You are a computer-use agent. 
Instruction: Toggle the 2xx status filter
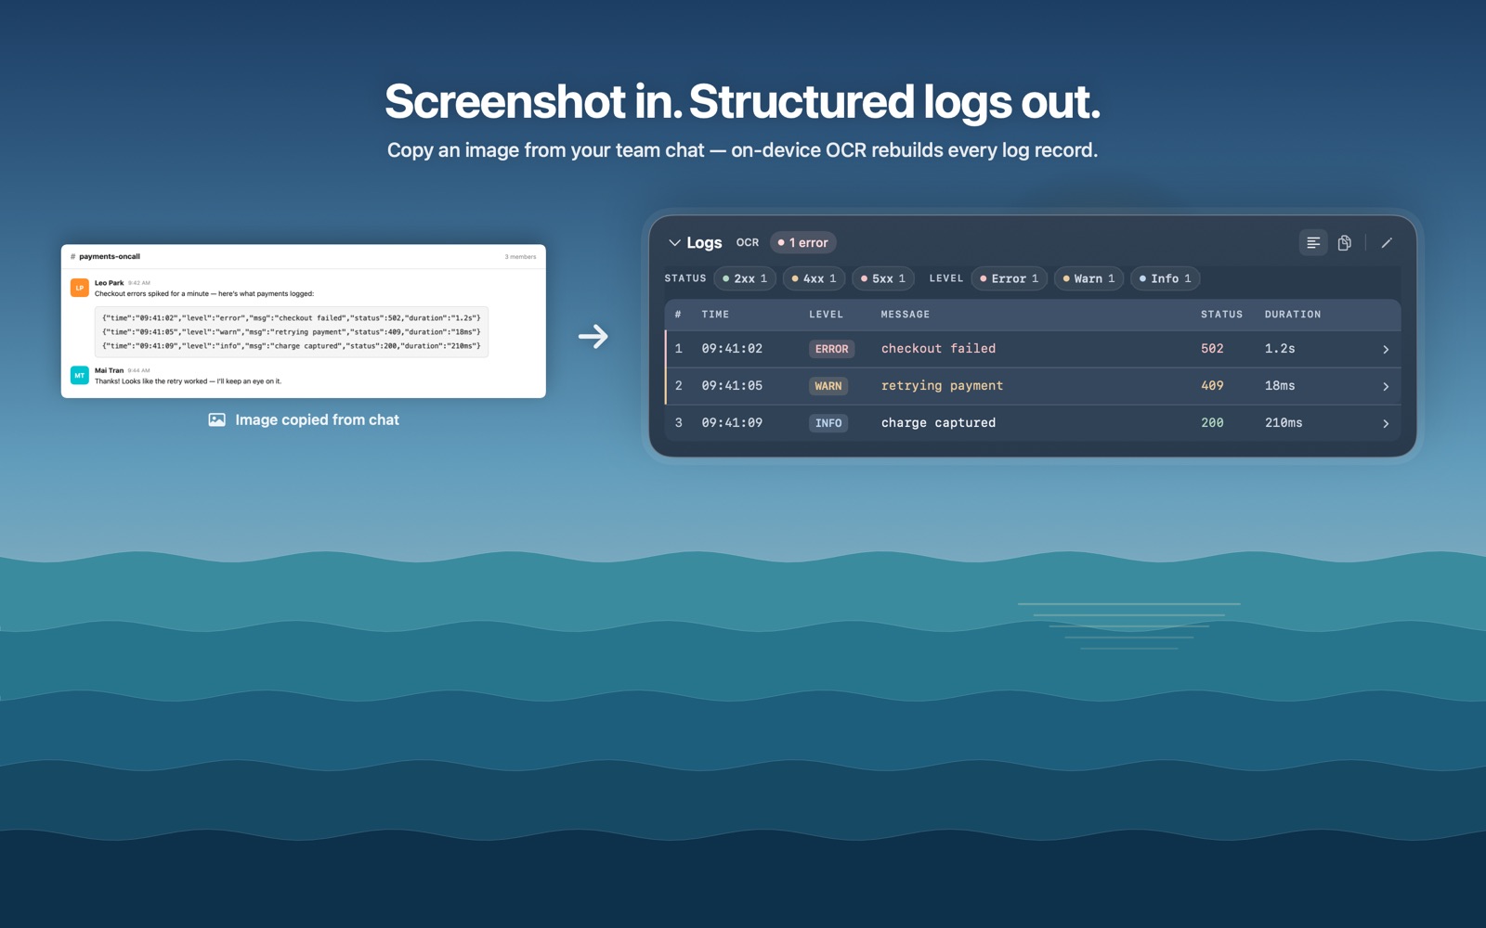745,278
